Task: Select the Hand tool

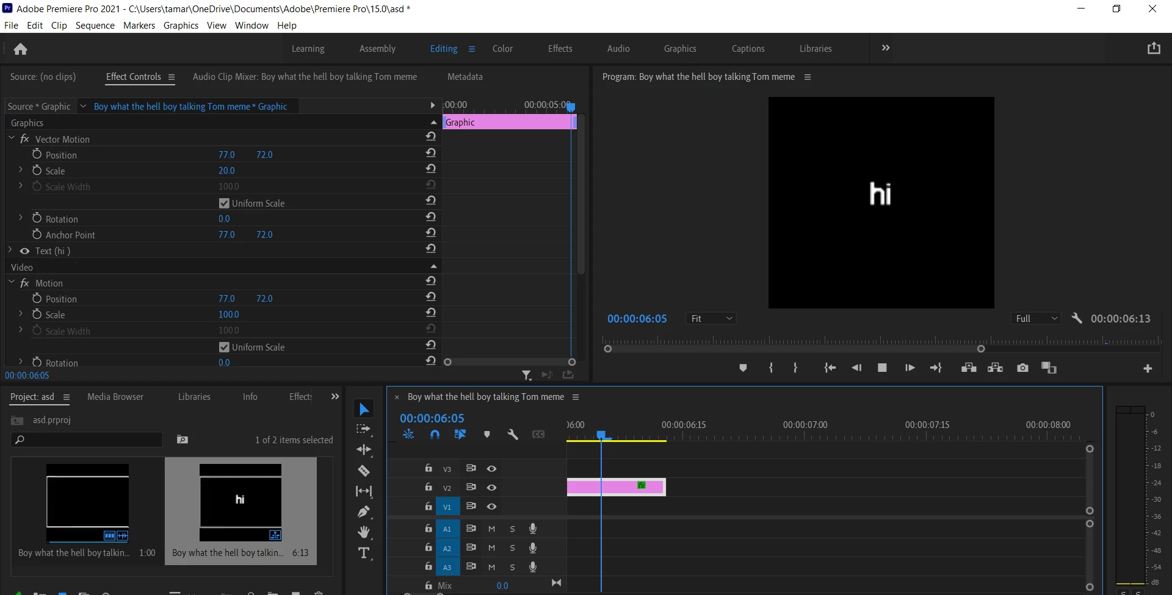Action: 364,532
